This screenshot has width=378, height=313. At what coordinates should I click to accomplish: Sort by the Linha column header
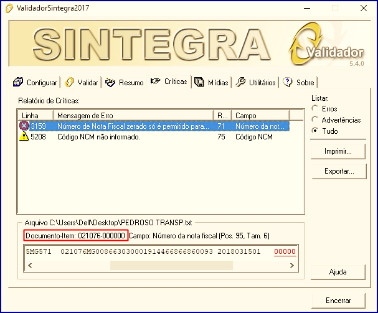(x=35, y=115)
